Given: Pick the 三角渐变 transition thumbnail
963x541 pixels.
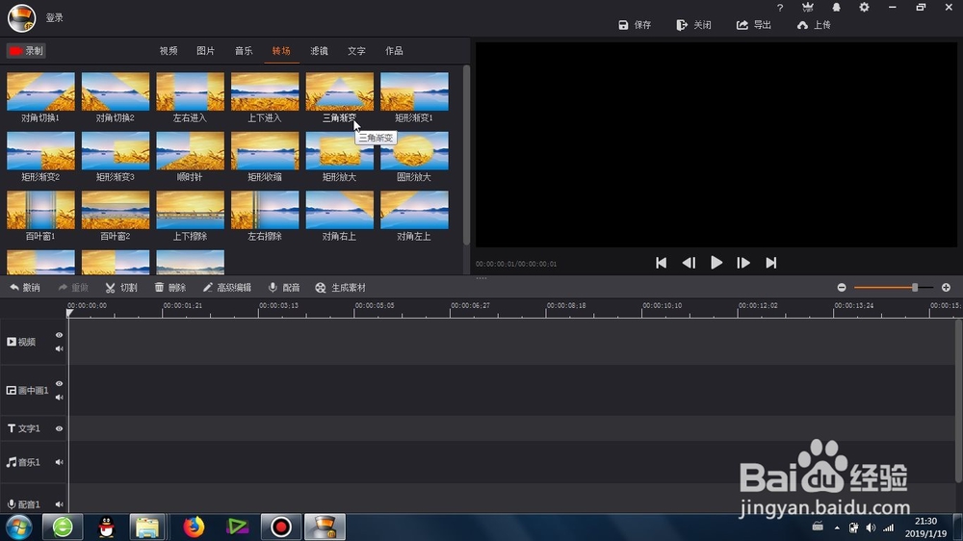Looking at the screenshot, I should click(340, 91).
